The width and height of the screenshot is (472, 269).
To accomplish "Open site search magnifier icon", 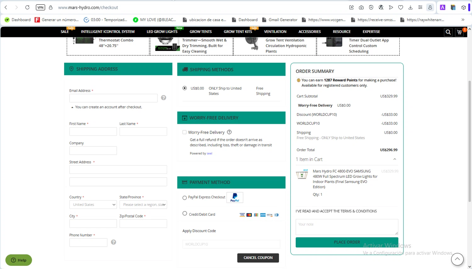I will pos(448,32).
